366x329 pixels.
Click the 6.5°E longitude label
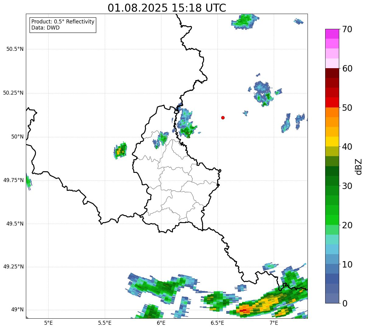tap(217, 323)
